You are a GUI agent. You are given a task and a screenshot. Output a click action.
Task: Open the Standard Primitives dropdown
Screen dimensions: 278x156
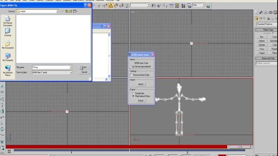pos(267,24)
